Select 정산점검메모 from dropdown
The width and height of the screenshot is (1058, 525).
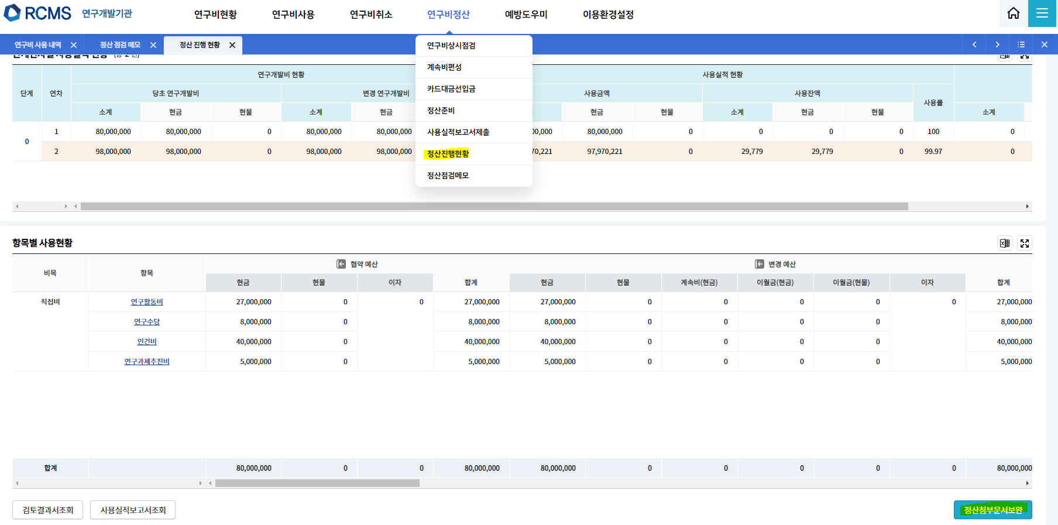(x=474, y=176)
